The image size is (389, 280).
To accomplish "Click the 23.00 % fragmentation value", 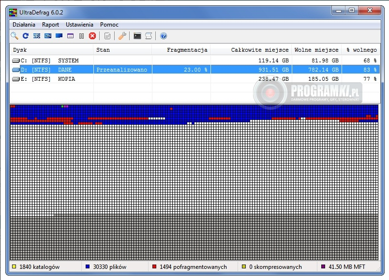I will click(x=195, y=70).
